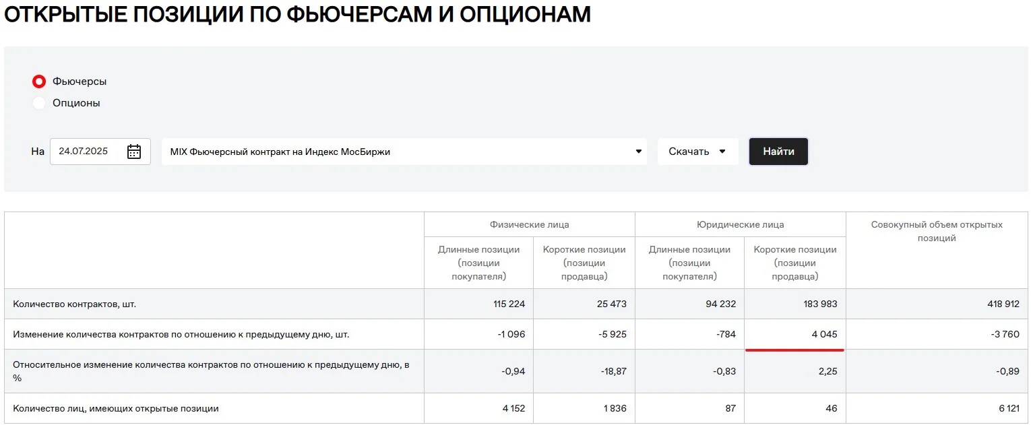Click the value 94 232
This screenshot has height=425, width=1031.
pyautogui.click(x=720, y=304)
